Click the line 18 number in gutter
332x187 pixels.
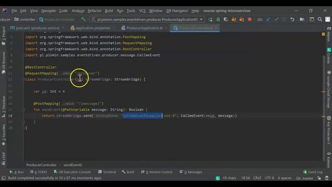click(10, 116)
